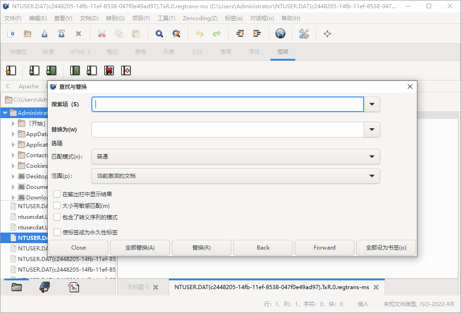
Task: Enable 在输出栏中显示结果 checkbox
Action: click(x=57, y=194)
